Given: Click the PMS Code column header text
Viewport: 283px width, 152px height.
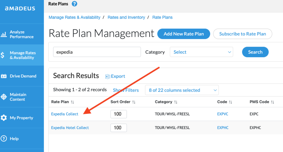Looking at the screenshot, I should tap(259, 102).
